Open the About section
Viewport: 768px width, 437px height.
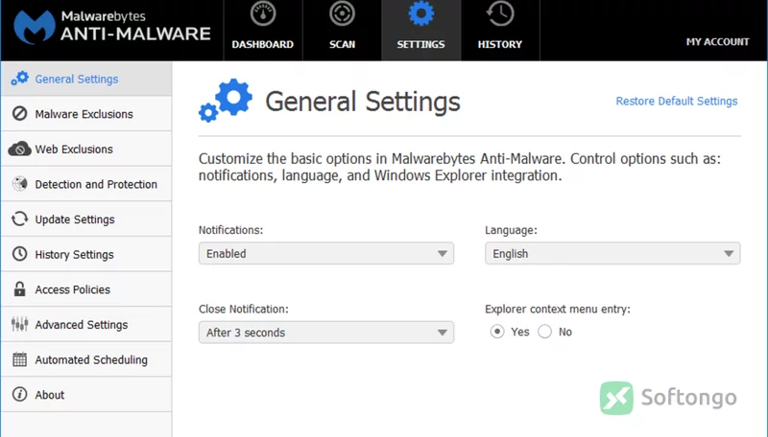point(86,395)
